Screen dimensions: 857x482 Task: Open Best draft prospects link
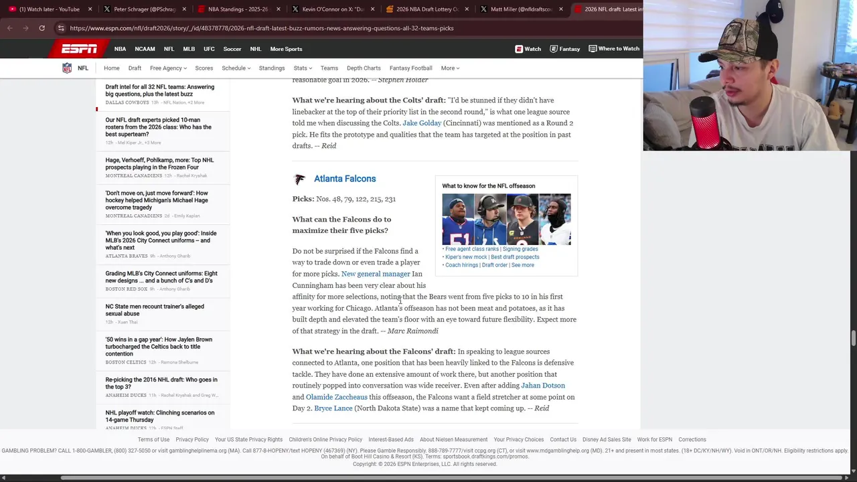[x=515, y=257]
